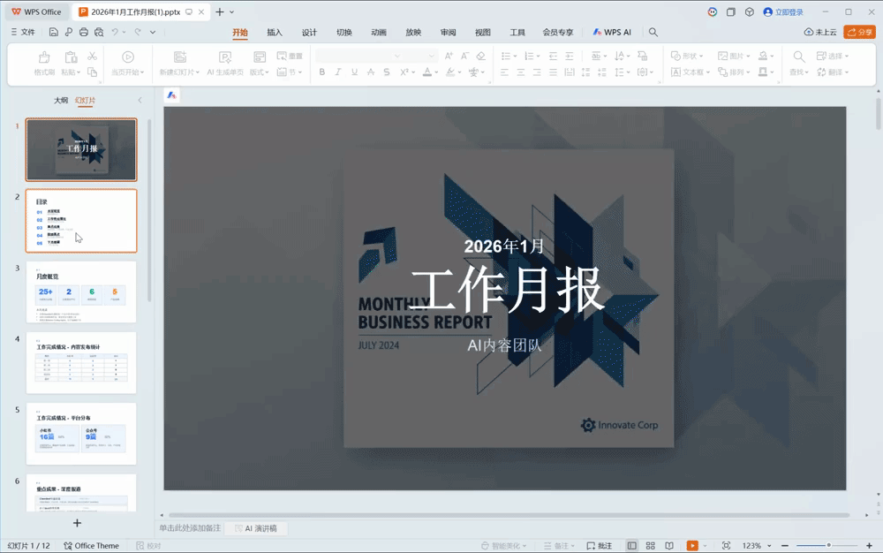Click the search magnifier beside WPS AI
The image size is (883, 553).
click(653, 32)
